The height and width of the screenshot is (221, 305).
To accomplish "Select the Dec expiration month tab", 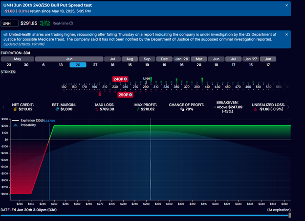I will click(164, 59).
